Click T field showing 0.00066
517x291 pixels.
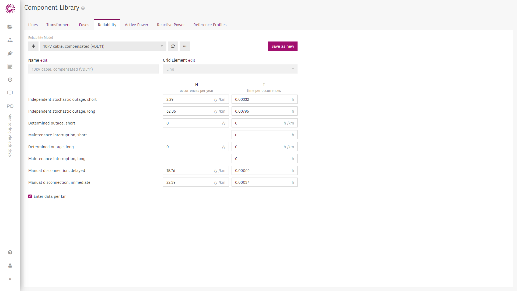pyautogui.click(x=264, y=170)
